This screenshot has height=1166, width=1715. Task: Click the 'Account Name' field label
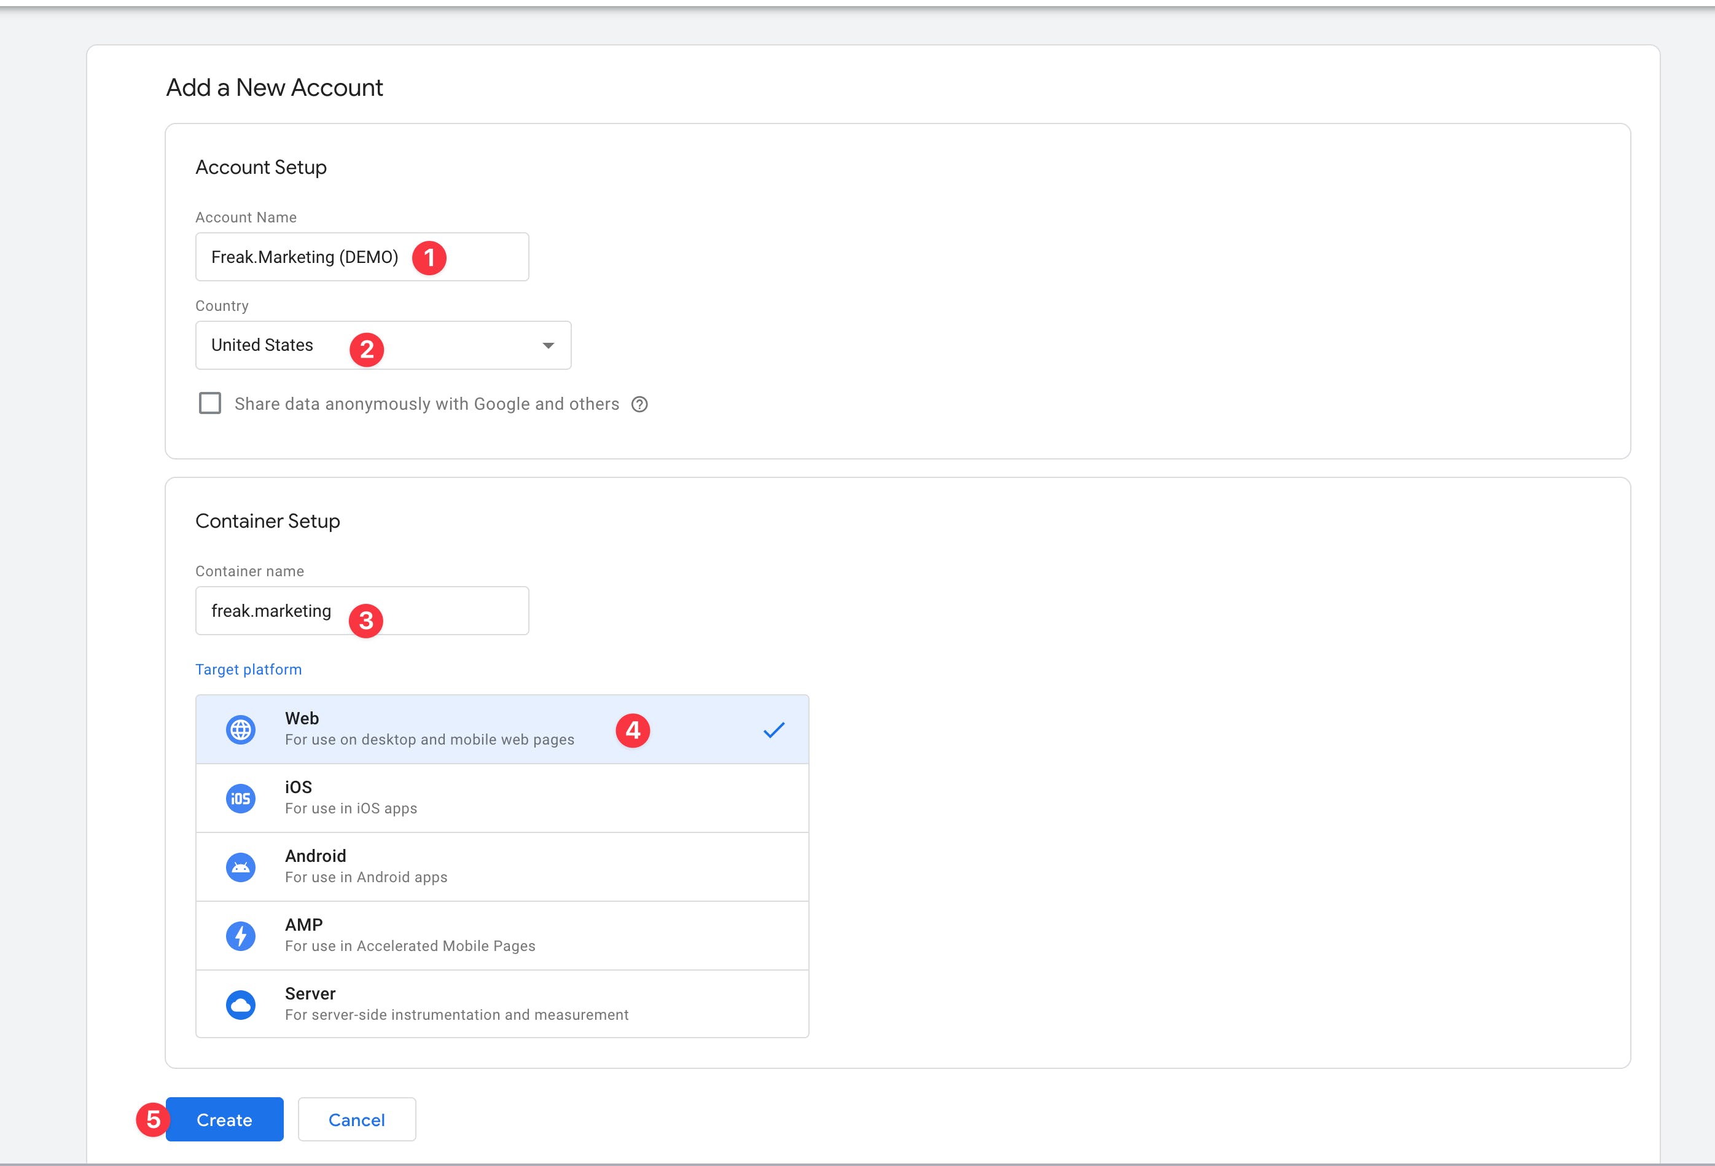tap(246, 217)
